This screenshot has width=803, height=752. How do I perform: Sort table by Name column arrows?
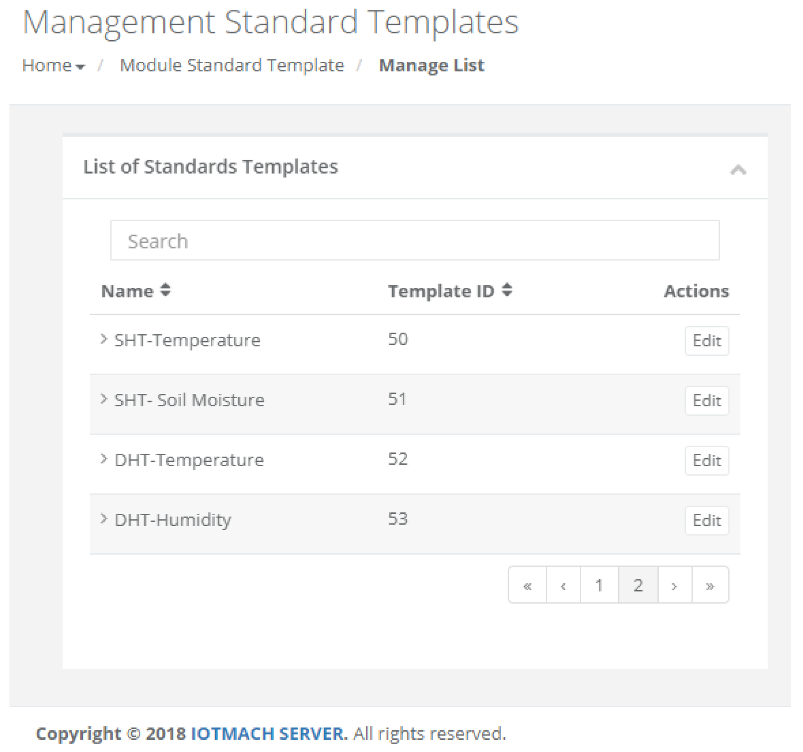[x=165, y=290]
